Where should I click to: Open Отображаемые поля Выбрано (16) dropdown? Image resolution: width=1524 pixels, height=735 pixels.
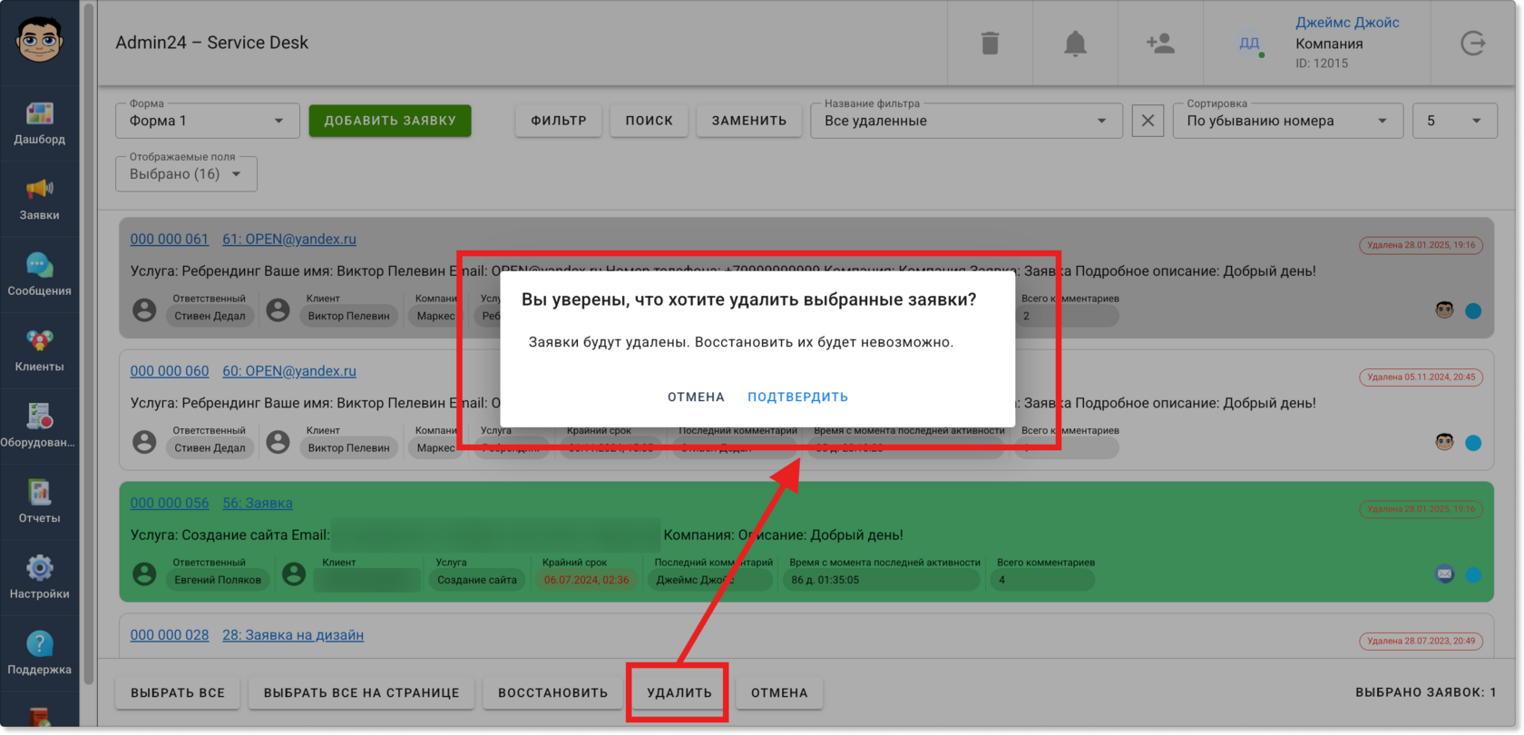(x=186, y=173)
